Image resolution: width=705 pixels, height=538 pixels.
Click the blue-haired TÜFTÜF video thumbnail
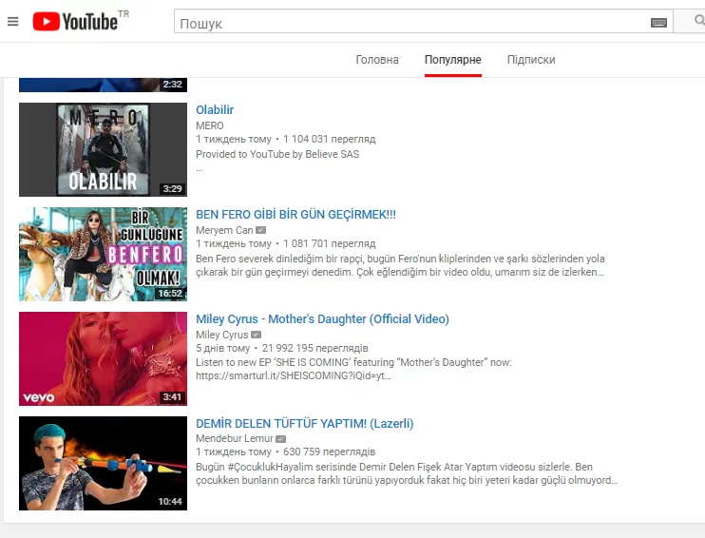(x=103, y=463)
